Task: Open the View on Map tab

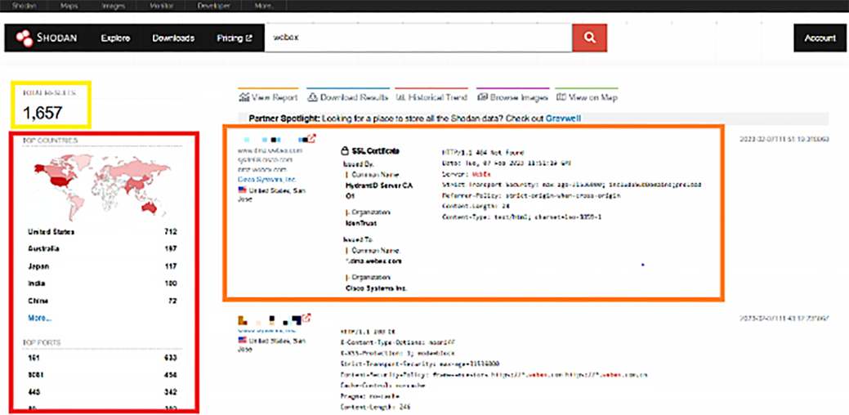Action: pos(587,97)
